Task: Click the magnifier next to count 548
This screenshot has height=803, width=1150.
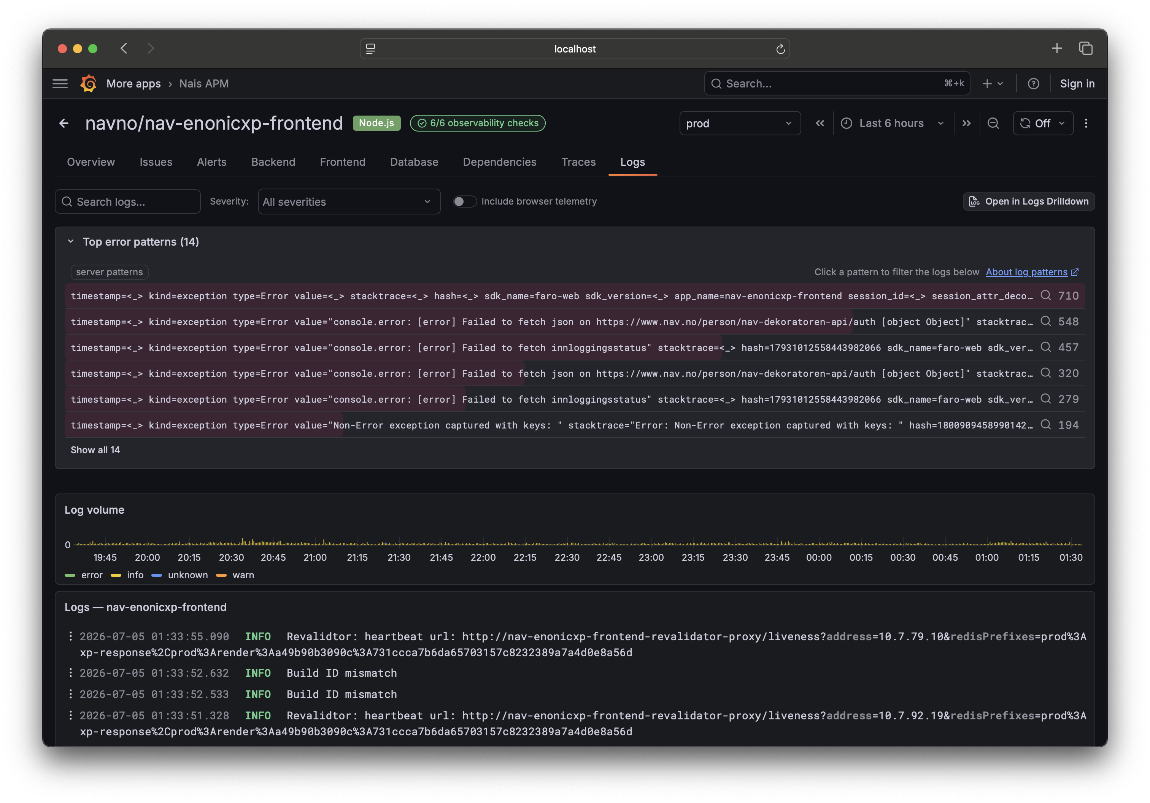Action: pyautogui.click(x=1045, y=321)
